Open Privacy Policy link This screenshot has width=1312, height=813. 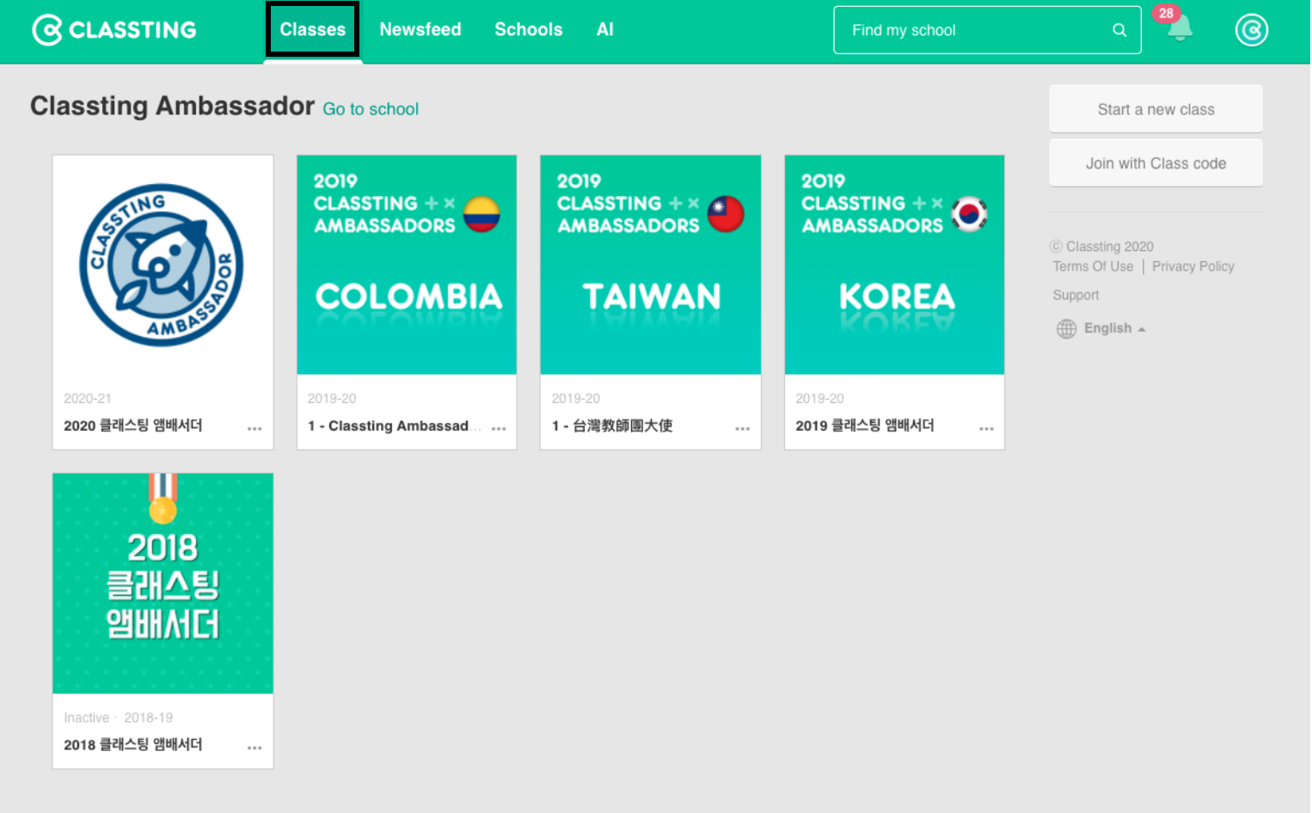coord(1192,266)
